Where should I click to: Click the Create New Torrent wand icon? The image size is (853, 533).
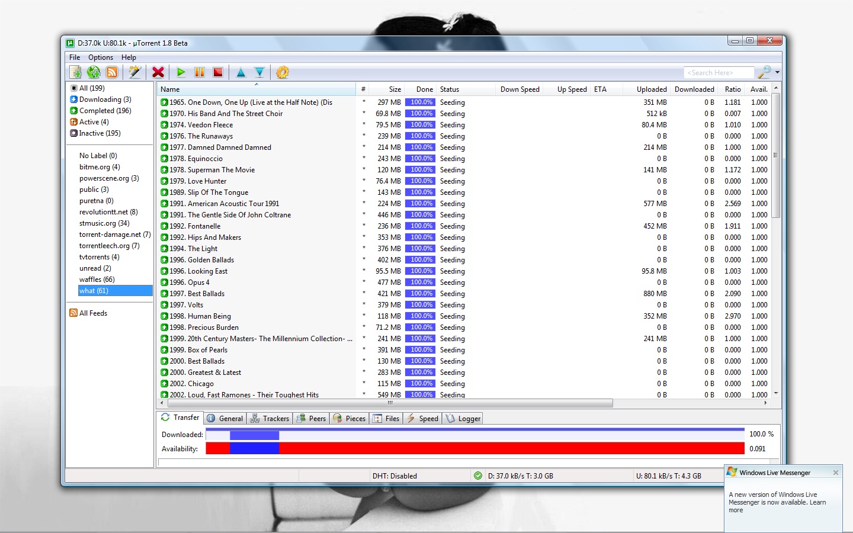click(135, 72)
